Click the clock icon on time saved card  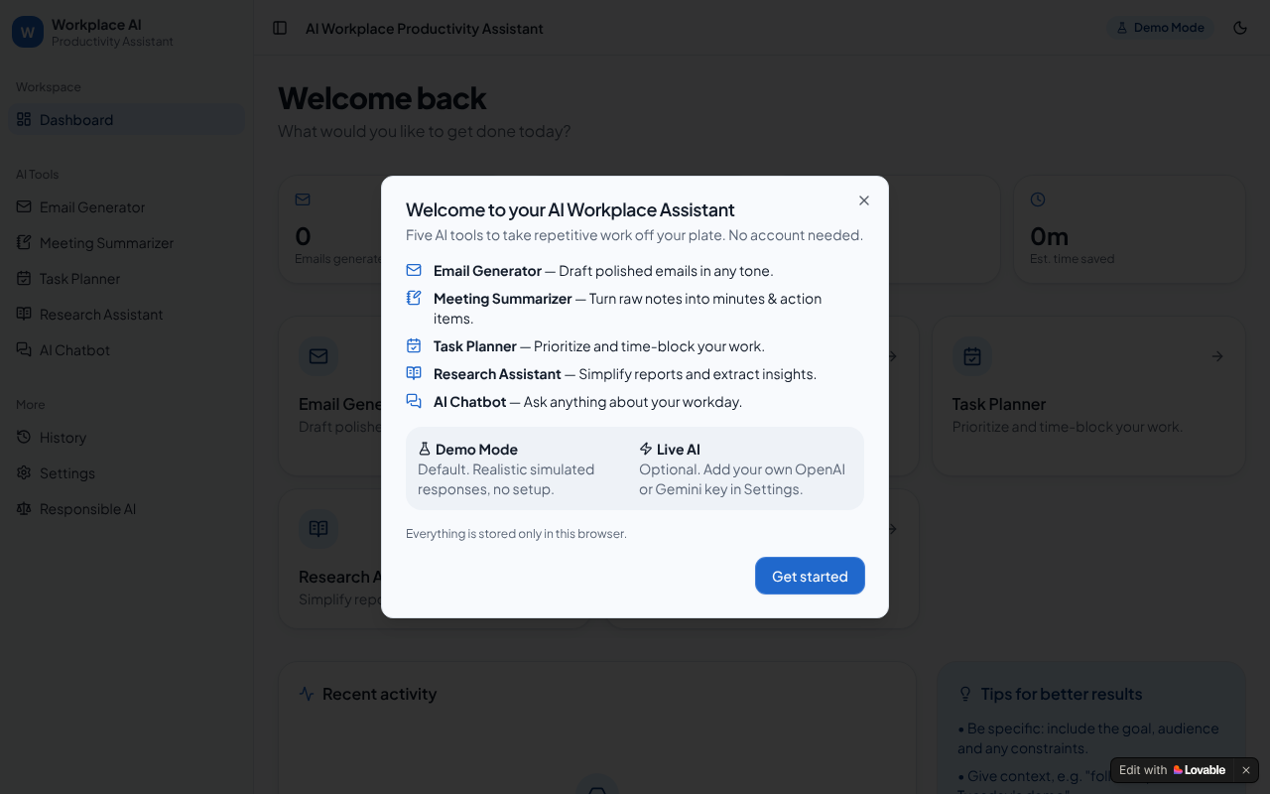[1038, 199]
